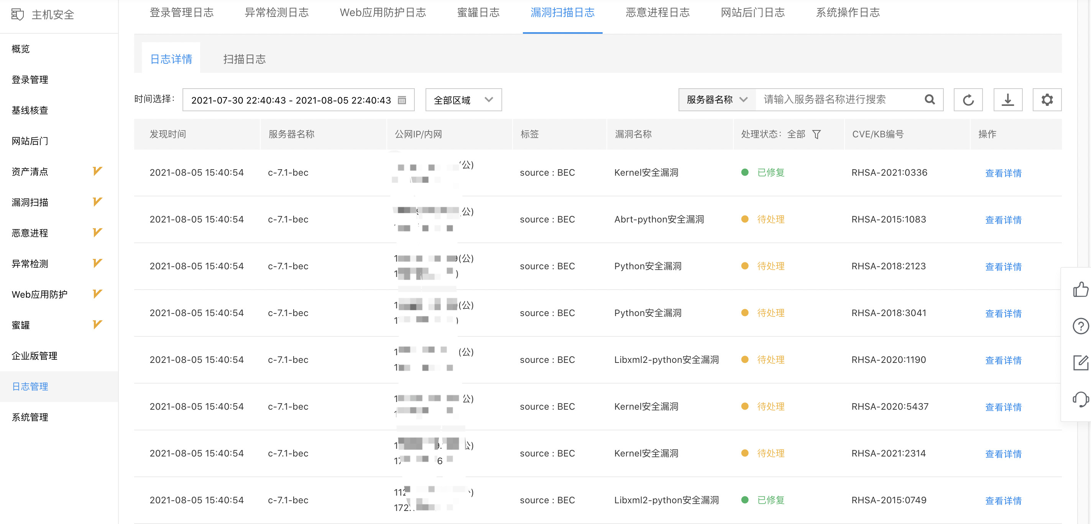Open the 全部区域 region dropdown
Screen dimensions: 1091x524
click(463, 100)
